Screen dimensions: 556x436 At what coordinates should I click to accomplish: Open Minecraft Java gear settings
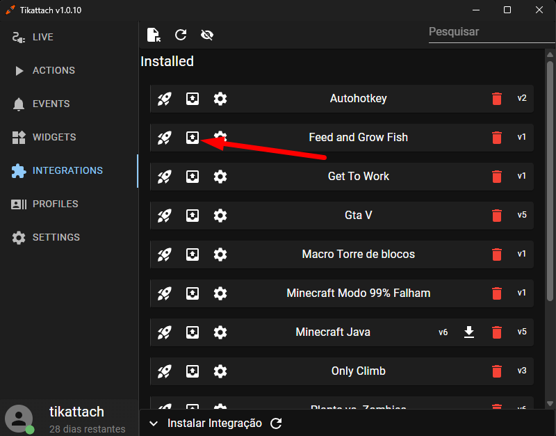point(220,333)
